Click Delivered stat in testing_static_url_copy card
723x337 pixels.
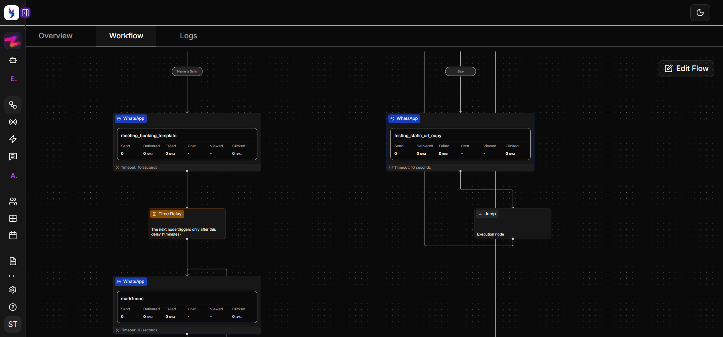click(425, 150)
